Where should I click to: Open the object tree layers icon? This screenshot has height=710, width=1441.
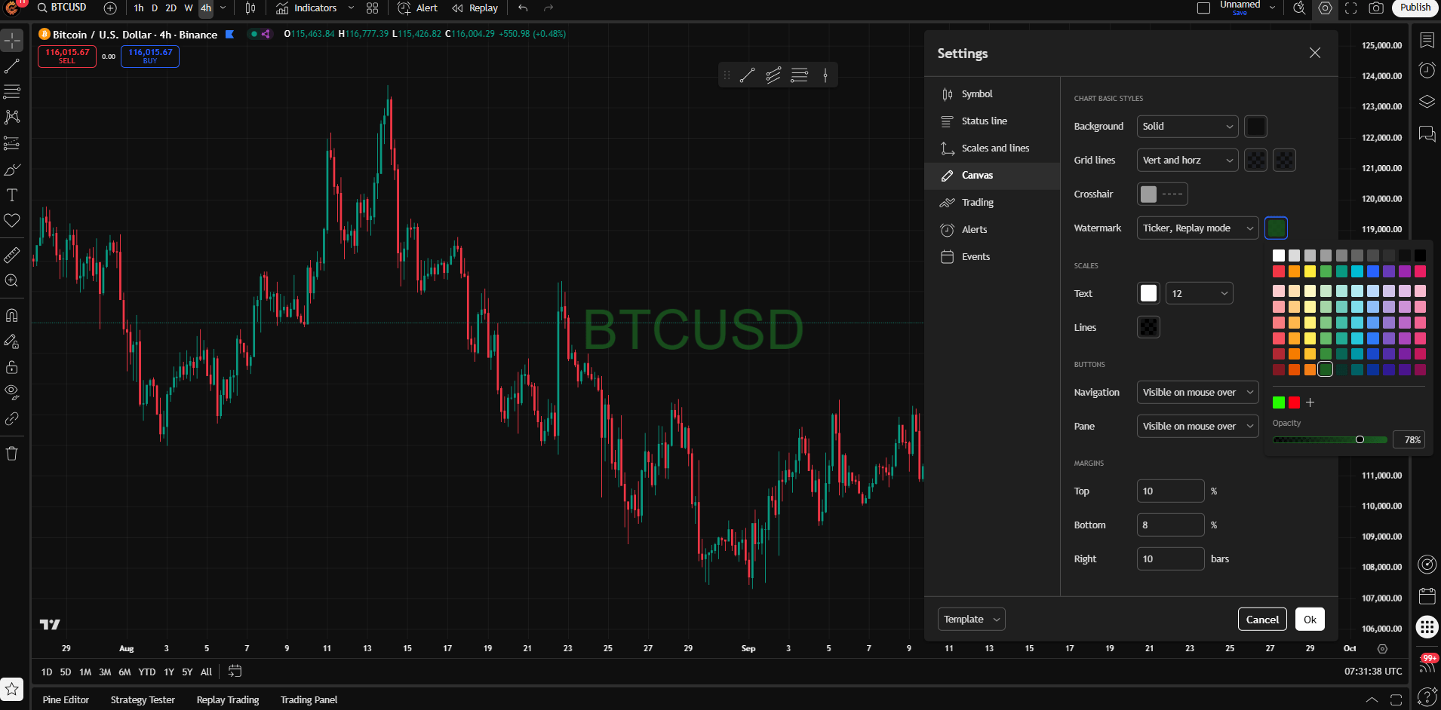pos(1427,102)
